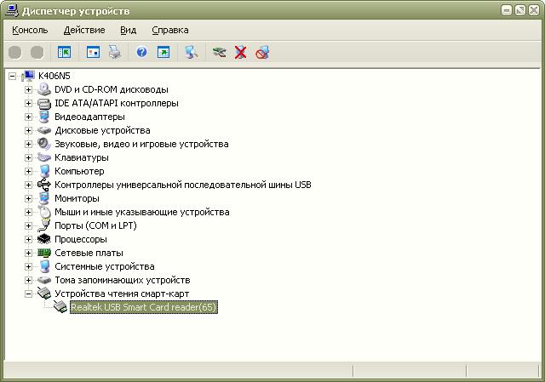545x382 pixels.
Task: Click the action pane toolbar icon
Action: click(x=163, y=53)
